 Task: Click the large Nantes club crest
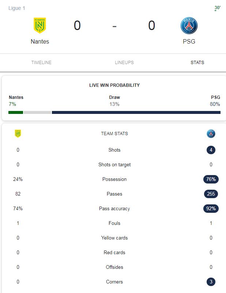tap(40, 25)
